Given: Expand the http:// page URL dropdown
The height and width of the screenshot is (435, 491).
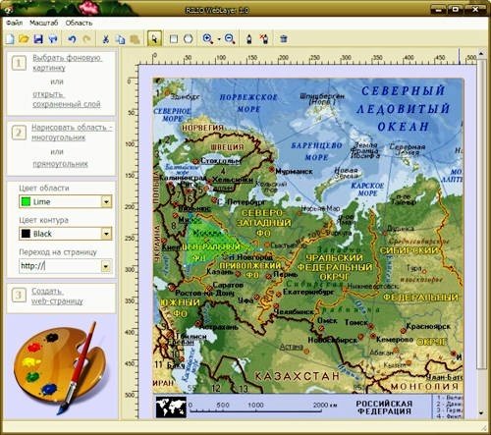Looking at the screenshot, I should (x=106, y=266).
